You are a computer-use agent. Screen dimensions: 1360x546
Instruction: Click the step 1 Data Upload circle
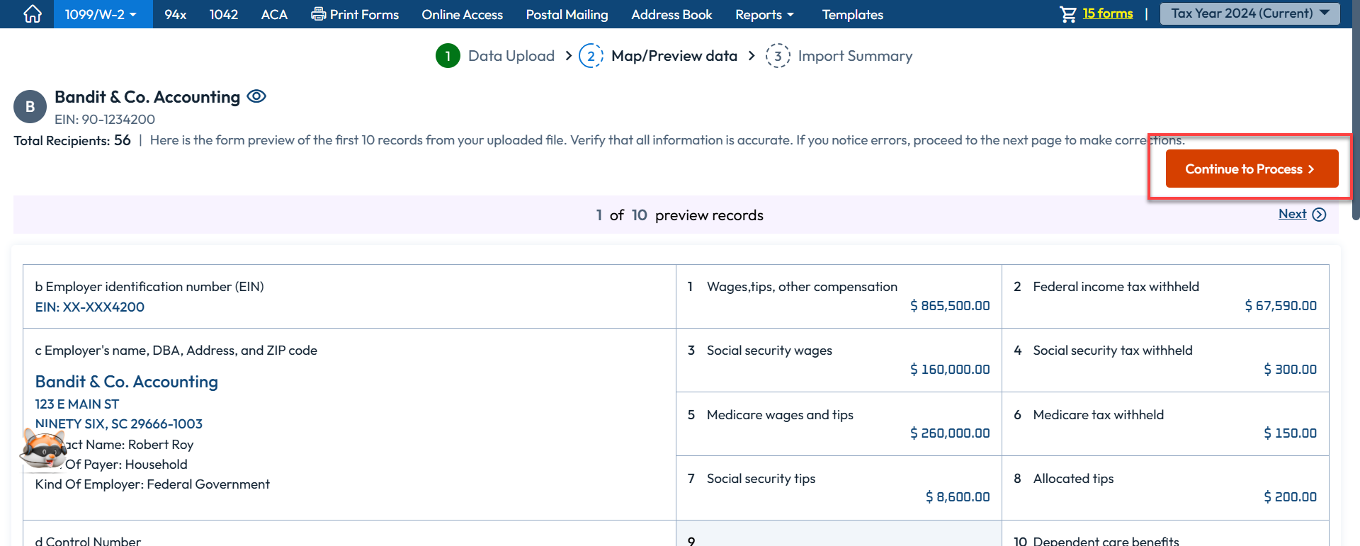click(x=448, y=56)
